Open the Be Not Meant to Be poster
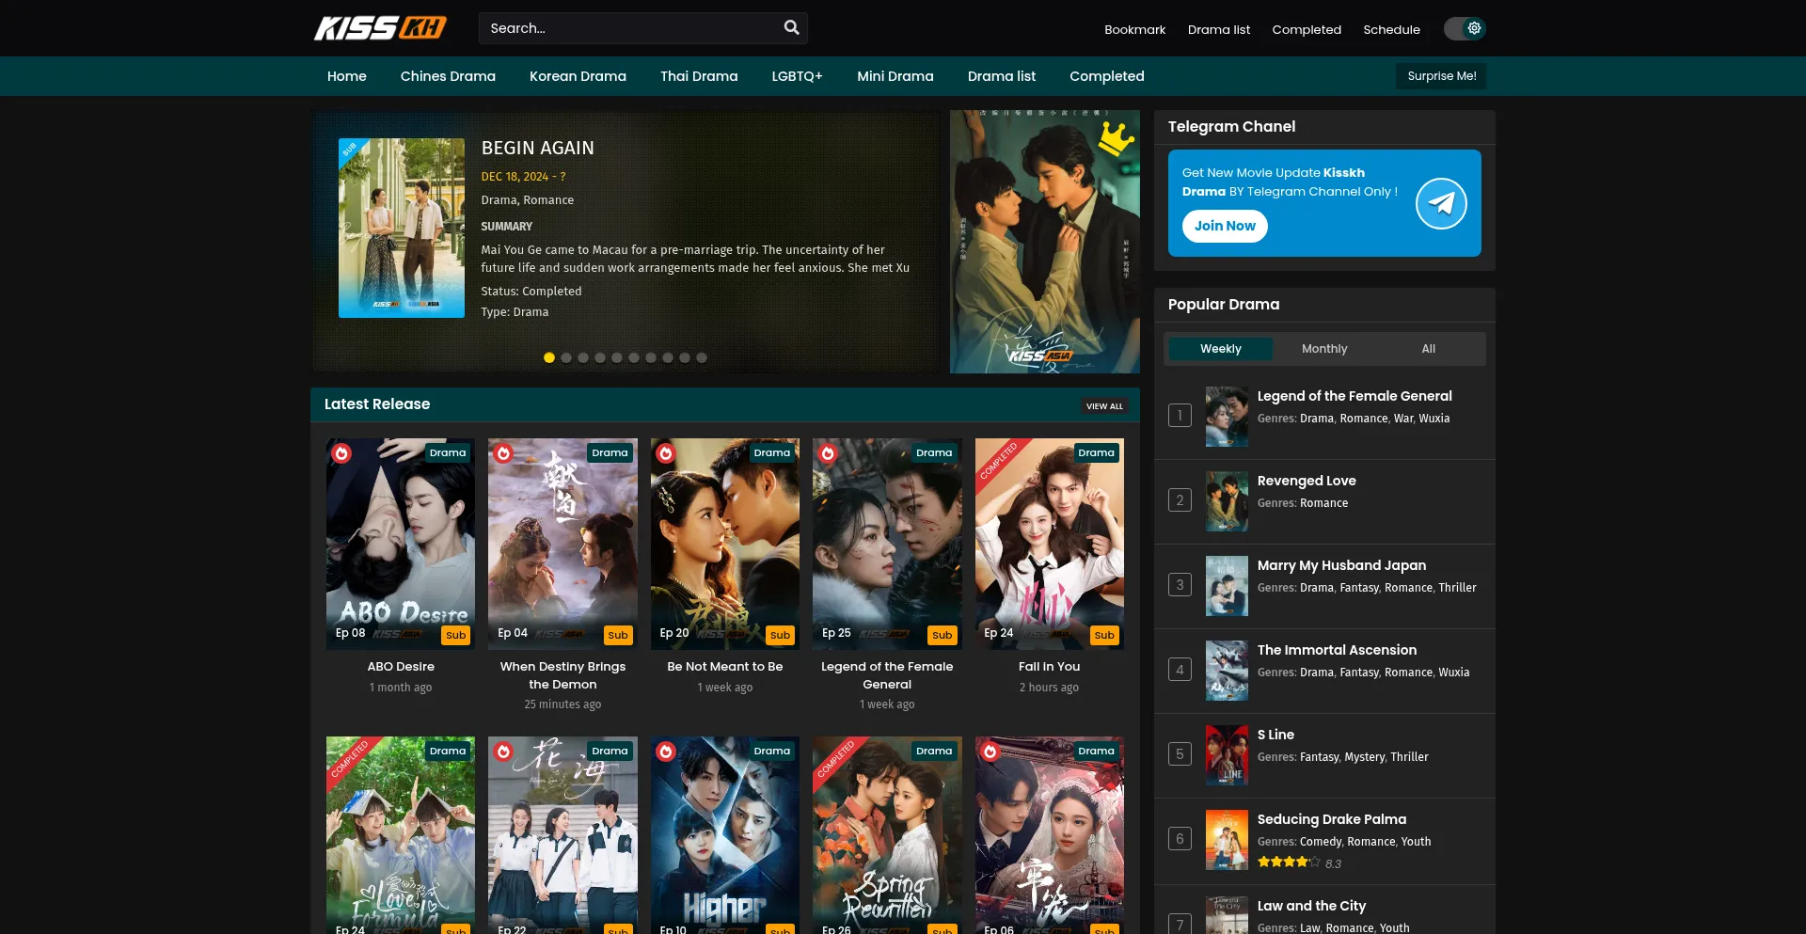Screen dimensions: 1806x934 [725, 544]
